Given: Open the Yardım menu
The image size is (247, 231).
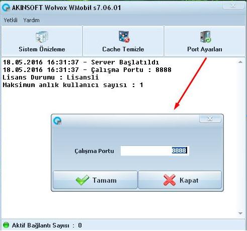Looking at the screenshot, I should pyautogui.click(x=32, y=20).
